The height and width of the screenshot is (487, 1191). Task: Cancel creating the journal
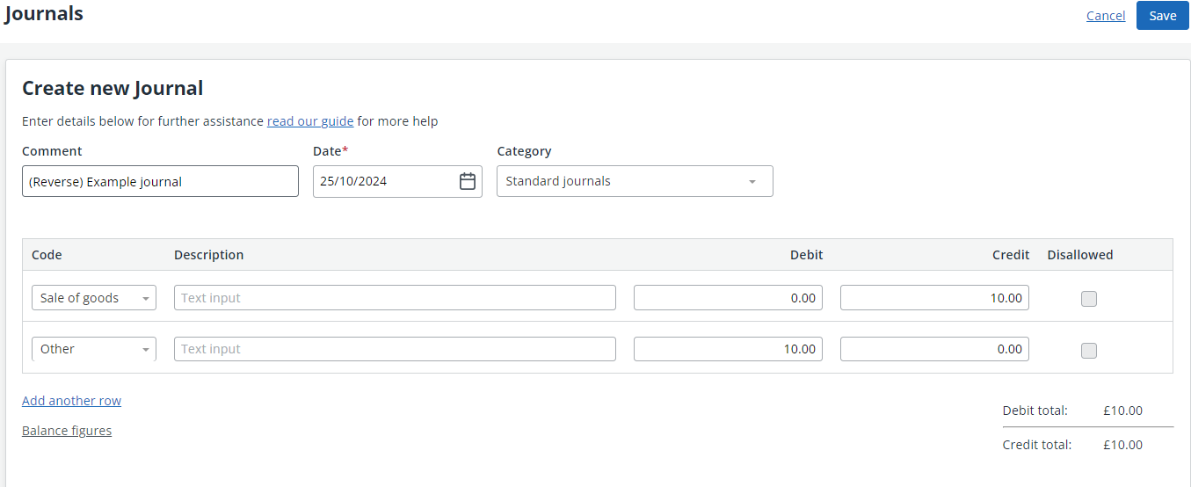(1106, 16)
